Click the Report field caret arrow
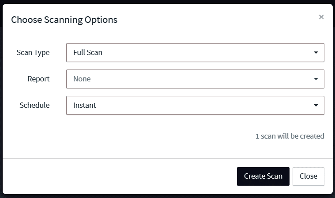Viewport: 335px width, 198px height. 316,79
